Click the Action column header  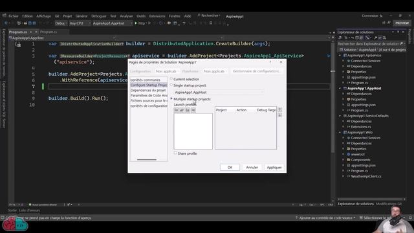pos(241,110)
